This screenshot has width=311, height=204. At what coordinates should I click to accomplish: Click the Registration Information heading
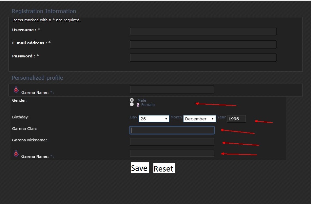(44, 11)
